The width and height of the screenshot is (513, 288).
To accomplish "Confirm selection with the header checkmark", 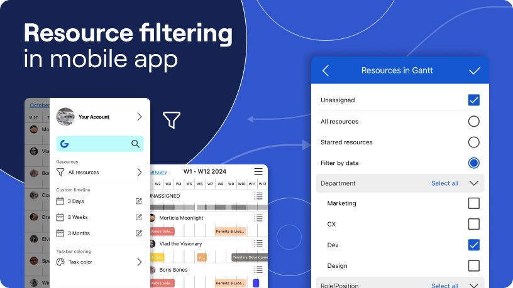I will 475,70.
